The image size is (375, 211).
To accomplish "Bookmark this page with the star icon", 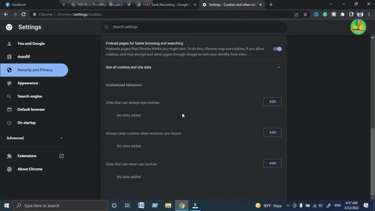I will coord(305,14).
